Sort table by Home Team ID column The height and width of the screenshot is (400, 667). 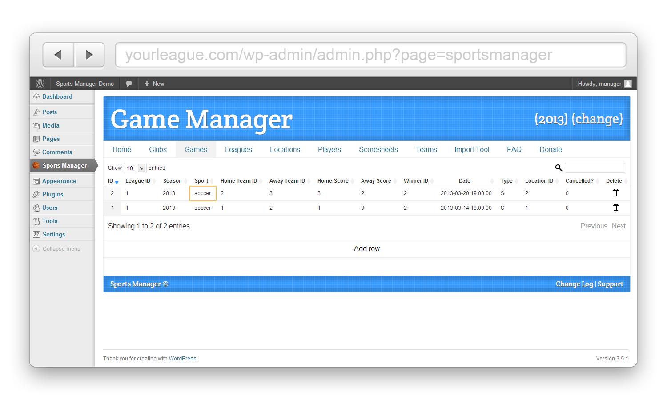point(241,181)
